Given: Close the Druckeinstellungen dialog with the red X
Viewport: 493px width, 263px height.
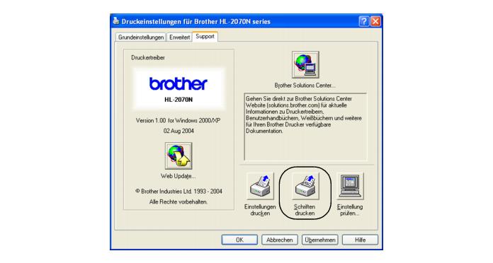Looking at the screenshot, I should (x=375, y=21).
